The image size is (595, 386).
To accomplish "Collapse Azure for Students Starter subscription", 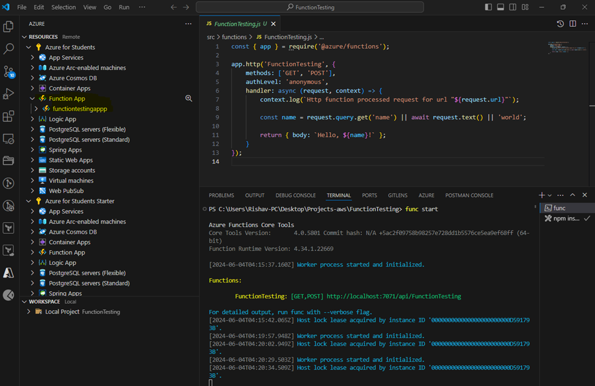I will tap(29, 201).
